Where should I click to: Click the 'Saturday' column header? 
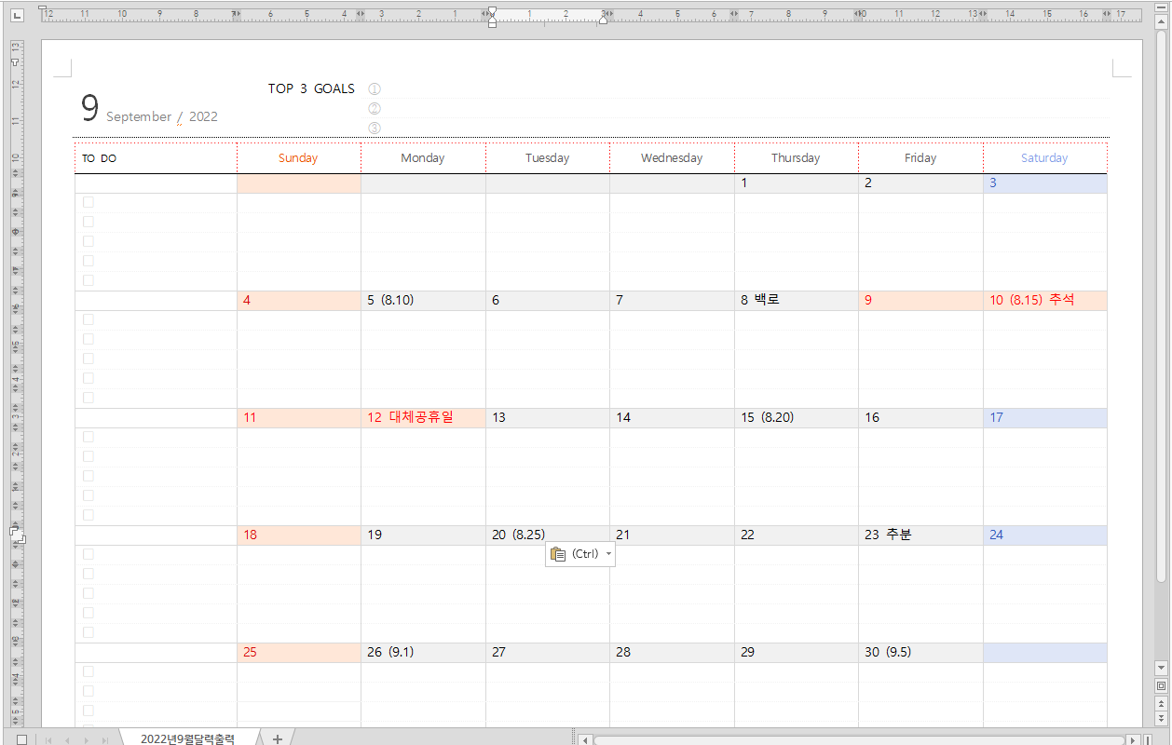(1044, 158)
